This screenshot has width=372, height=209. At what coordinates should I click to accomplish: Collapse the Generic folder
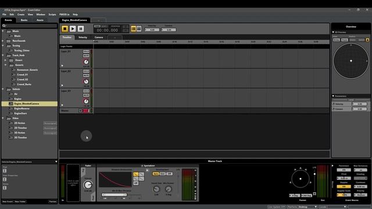point(5,65)
